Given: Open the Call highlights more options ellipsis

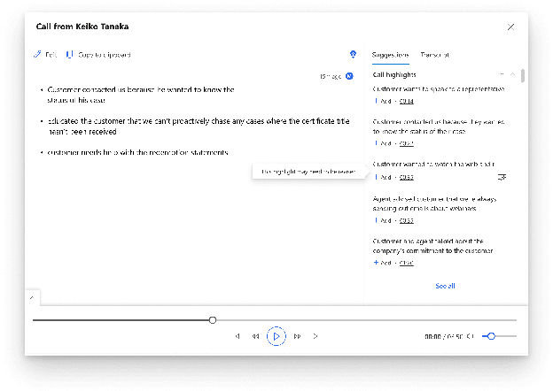Looking at the screenshot, I should point(501,74).
